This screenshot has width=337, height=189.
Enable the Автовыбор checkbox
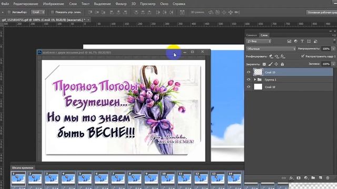point(9,12)
